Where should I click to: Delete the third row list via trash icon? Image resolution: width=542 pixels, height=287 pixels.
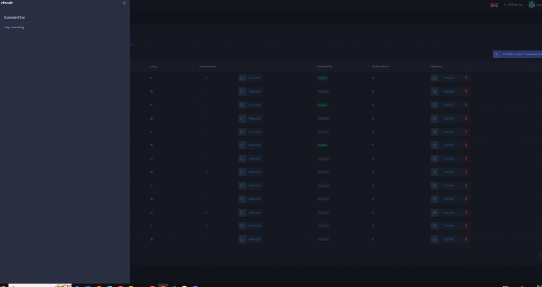pos(466,105)
